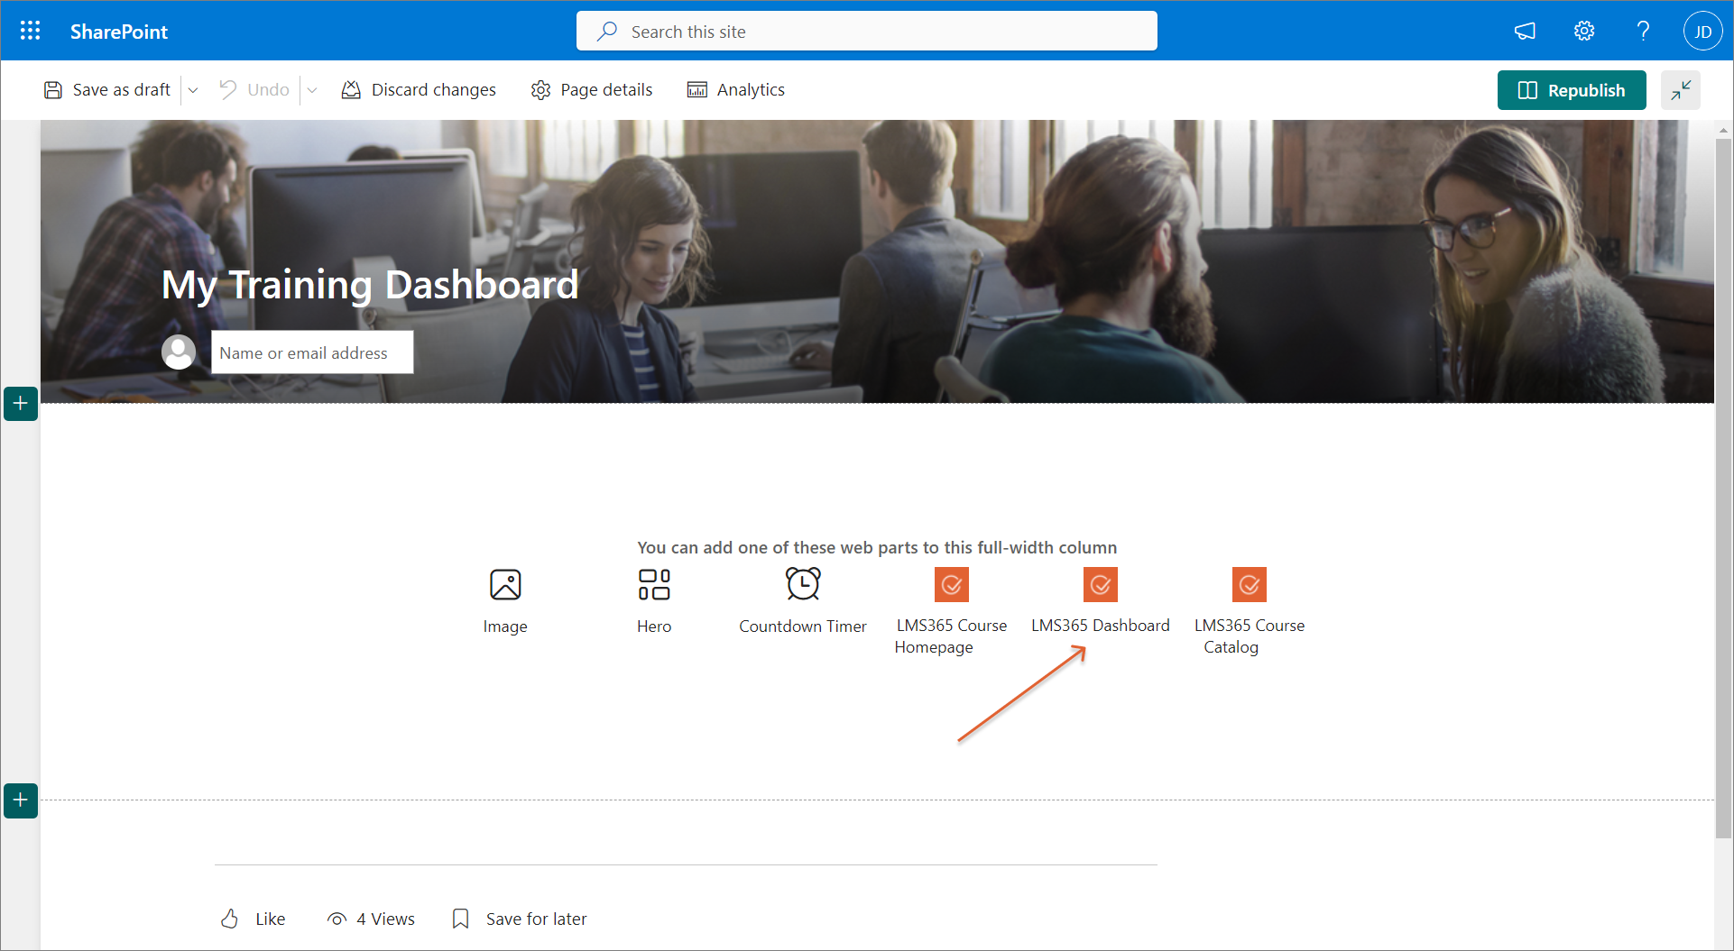Click the Save as draft button
The width and height of the screenshot is (1734, 951).
(107, 90)
